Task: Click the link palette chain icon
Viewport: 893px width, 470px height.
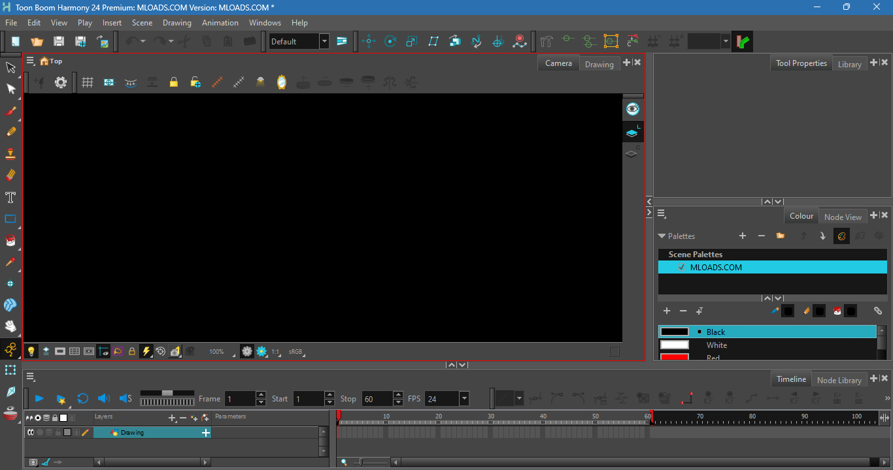Action: click(878, 311)
